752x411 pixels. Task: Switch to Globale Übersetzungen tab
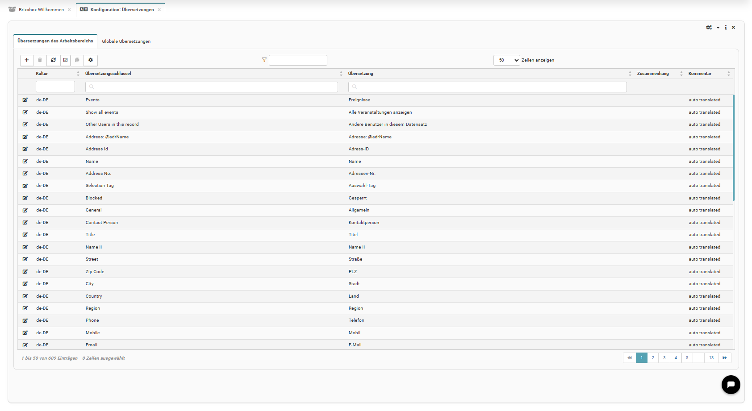[x=126, y=42]
